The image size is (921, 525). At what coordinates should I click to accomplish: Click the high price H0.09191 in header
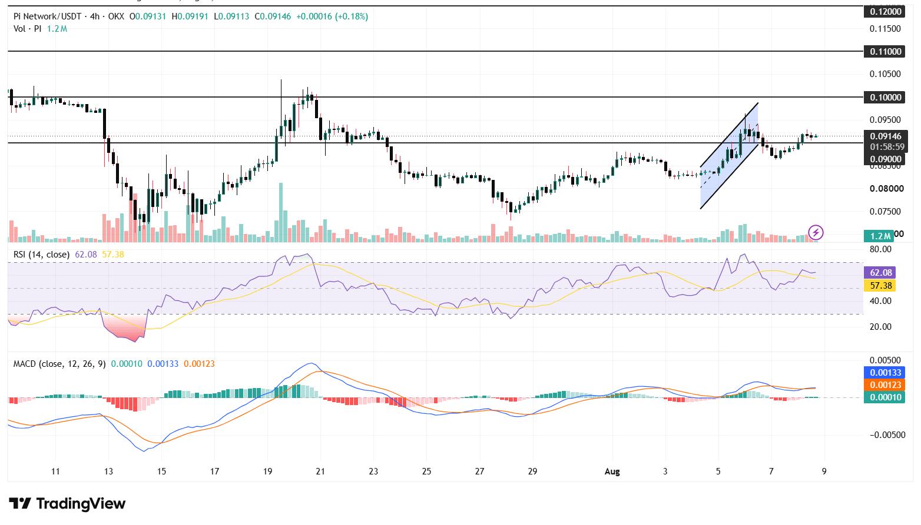coord(190,16)
